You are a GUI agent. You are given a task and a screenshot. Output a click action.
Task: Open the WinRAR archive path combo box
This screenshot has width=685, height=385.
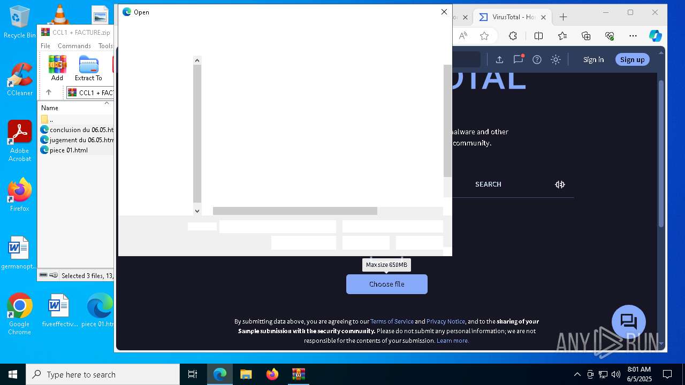coord(90,93)
